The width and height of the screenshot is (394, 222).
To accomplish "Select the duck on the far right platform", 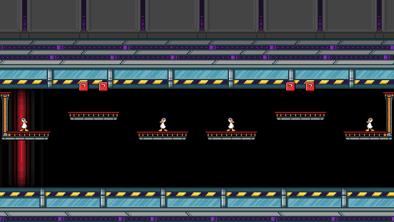I will 370,125.
